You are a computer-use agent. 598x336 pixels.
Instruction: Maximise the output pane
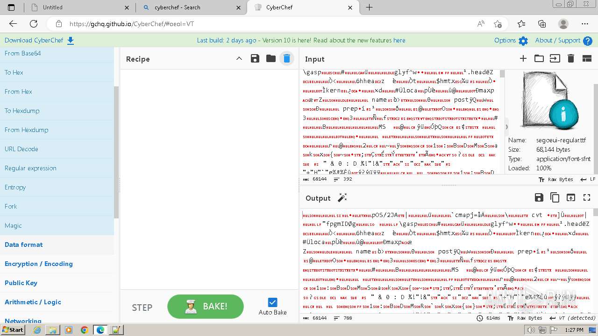[x=587, y=198]
